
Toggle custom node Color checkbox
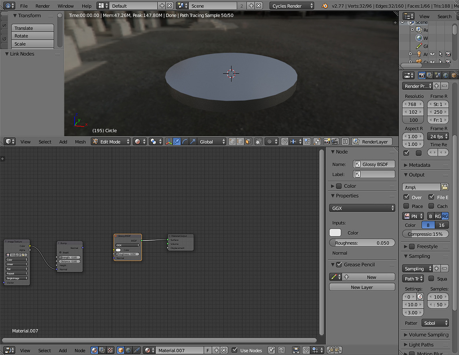pyautogui.click(x=339, y=186)
